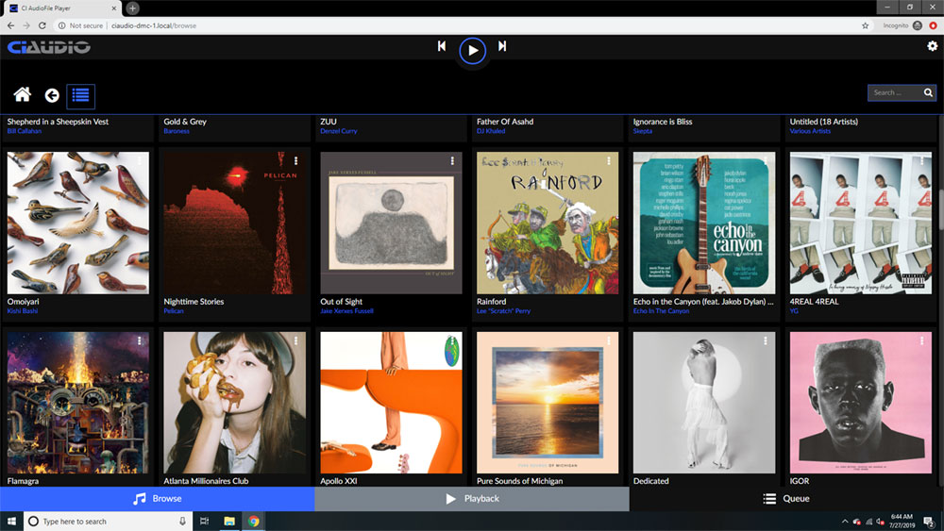Image resolution: width=944 pixels, height=531 pixels.
Task: Click the Various Artists link
Action: click(810, 131)
